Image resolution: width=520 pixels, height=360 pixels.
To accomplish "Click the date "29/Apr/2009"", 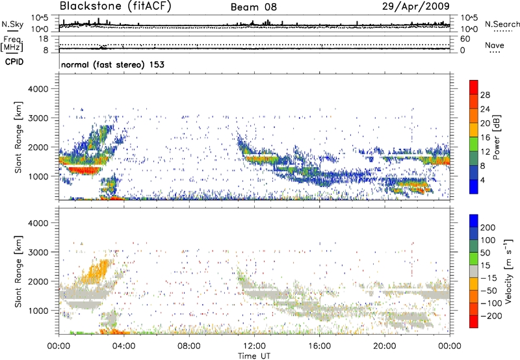I will point(416,6).
